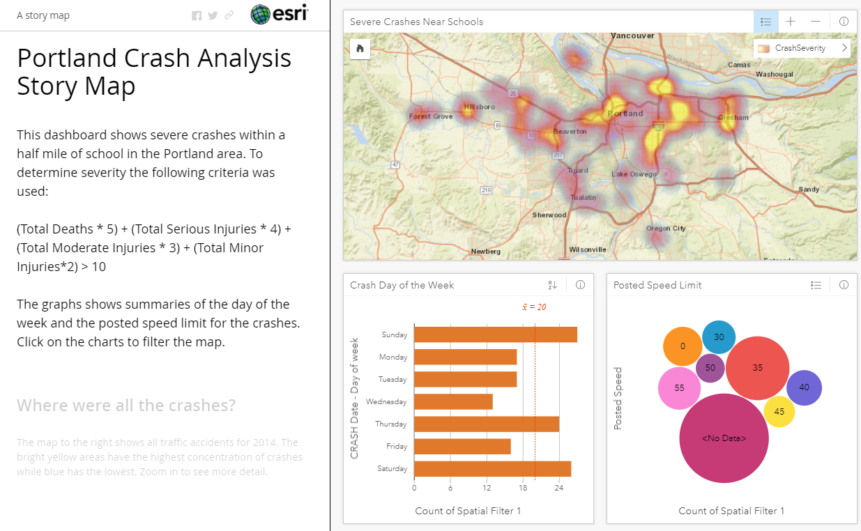
Task: Select the Tuesday crash bar
Action: pos(466,379)
